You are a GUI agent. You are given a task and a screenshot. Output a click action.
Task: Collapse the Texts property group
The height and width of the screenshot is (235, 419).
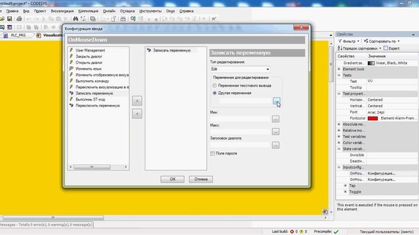[x=339, y=75]
